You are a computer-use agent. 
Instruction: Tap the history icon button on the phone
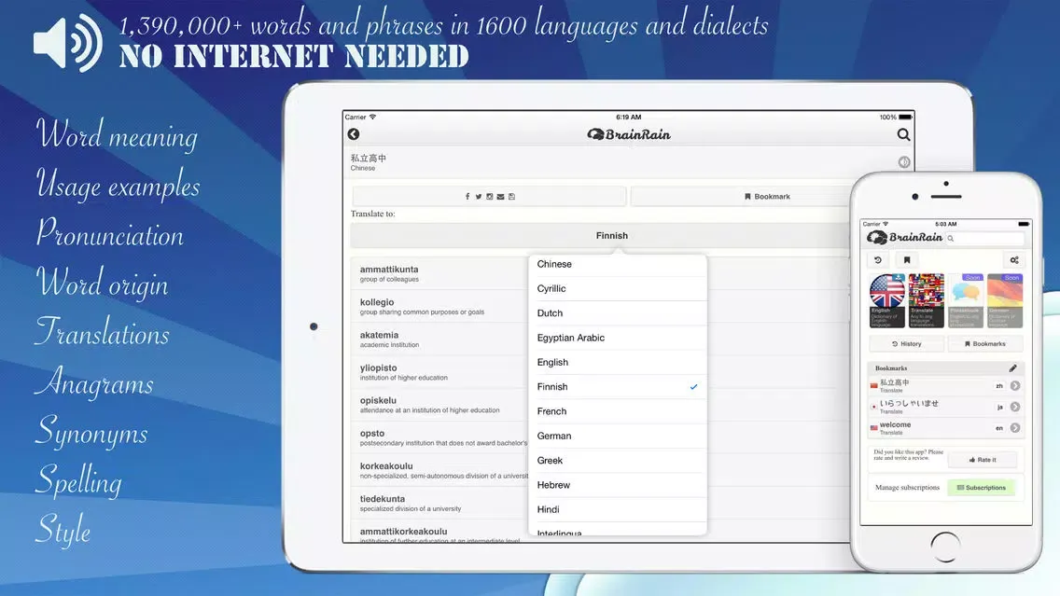coord(878,260)
